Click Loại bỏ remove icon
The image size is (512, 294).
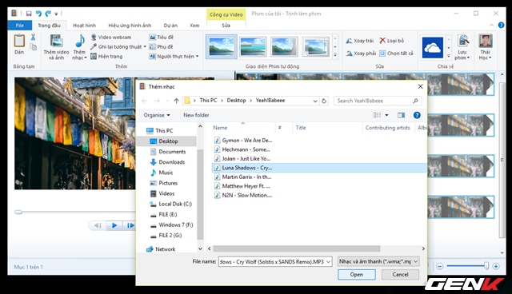[391, 41]
